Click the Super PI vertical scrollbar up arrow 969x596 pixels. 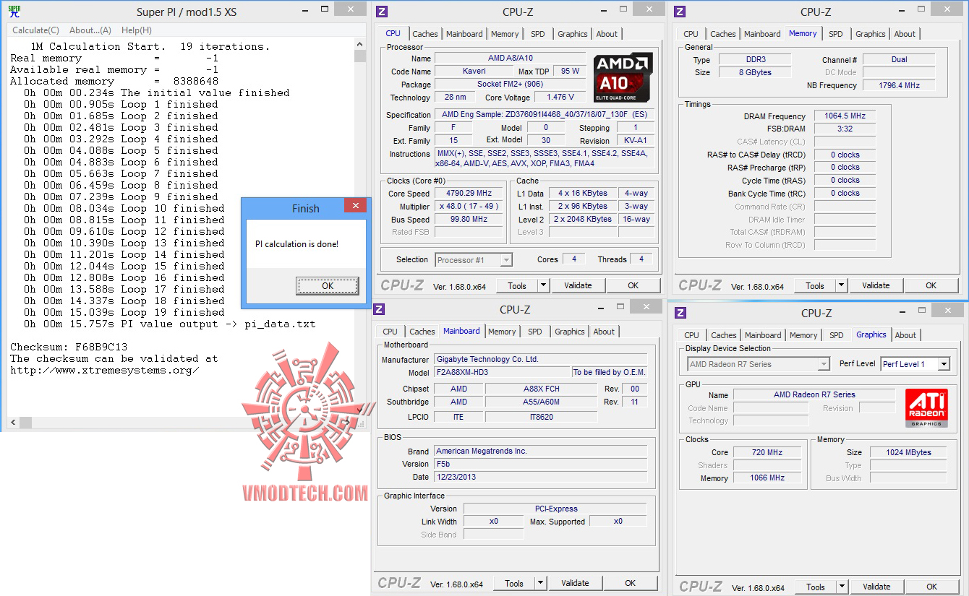(x=359, y=45)
